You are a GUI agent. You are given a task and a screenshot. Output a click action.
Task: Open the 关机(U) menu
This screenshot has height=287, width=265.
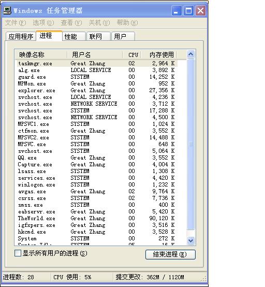[x=99, y=23]
